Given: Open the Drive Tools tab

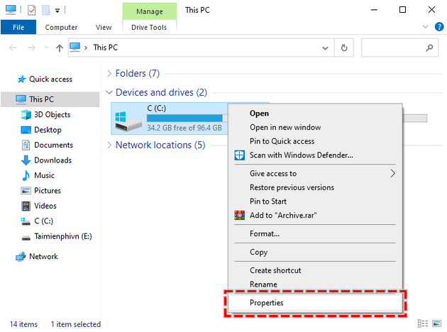Looking at the screenshot, I should click(149, 28).
